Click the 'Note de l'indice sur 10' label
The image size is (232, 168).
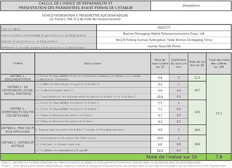click(x=172, y=157)
